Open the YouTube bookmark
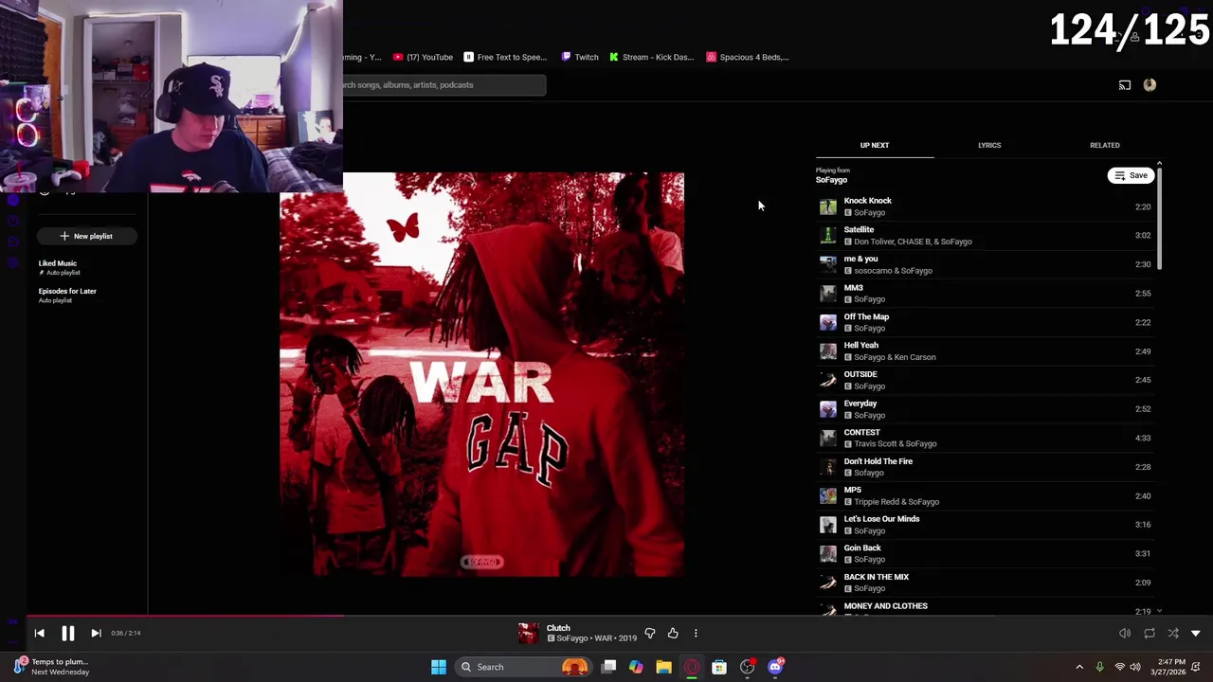Screen dimensions: 1213x682 (423, 57)
